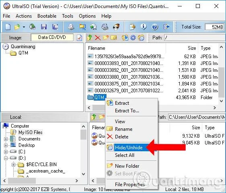The height and width of the screenshot is (193, 226).
Task: Collapse the (D:) drive tree node
Action: click(x=6, y=158)
